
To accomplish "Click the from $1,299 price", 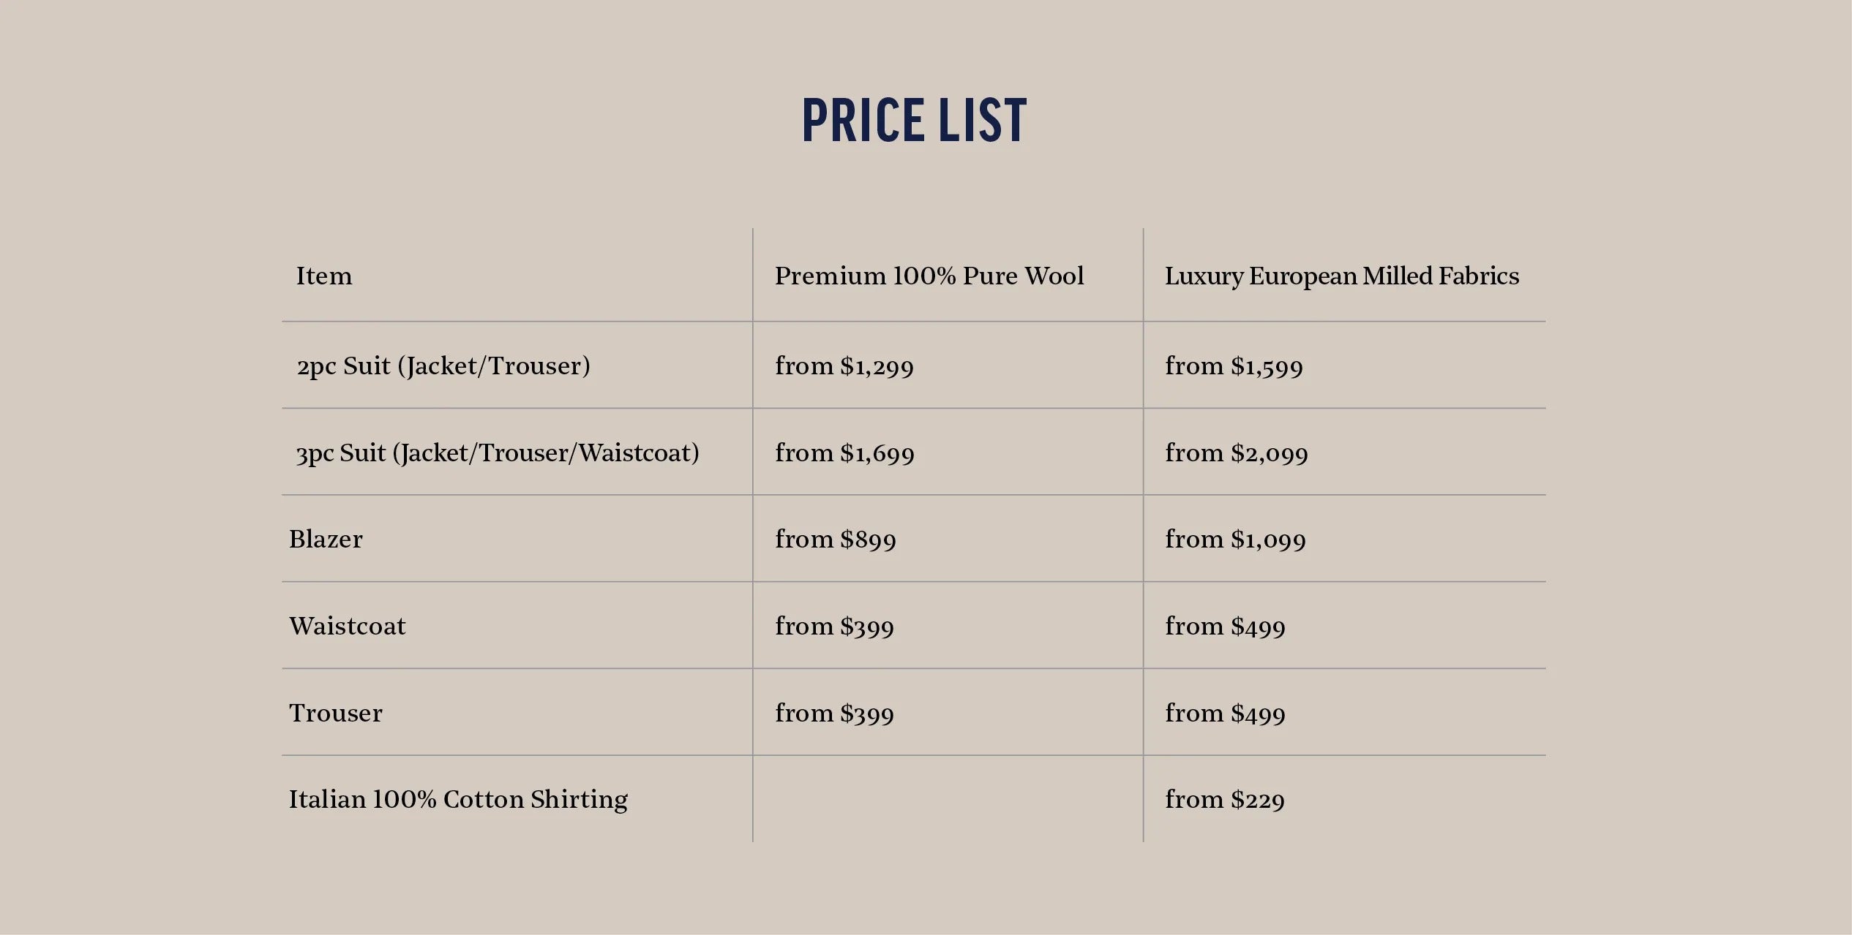I will coord(844,366).
